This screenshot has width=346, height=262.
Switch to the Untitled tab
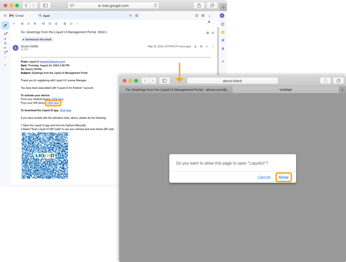(285, 90)
